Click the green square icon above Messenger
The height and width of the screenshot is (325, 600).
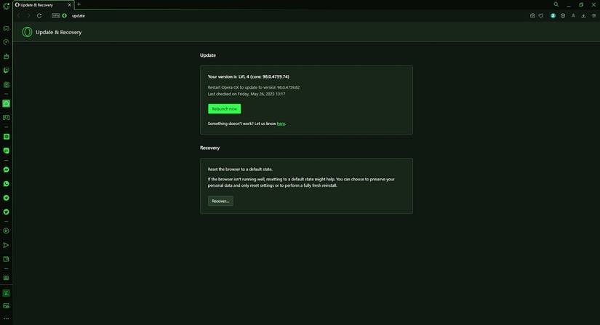coord(6,151)
